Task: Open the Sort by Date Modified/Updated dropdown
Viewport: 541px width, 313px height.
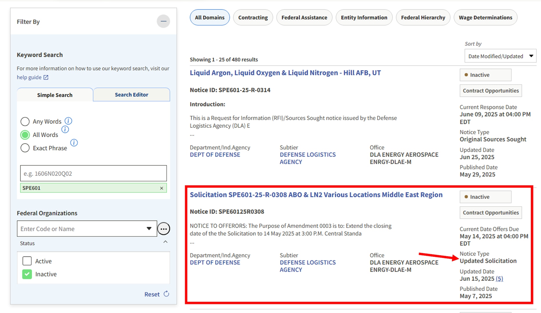Action: click(500, 56)
